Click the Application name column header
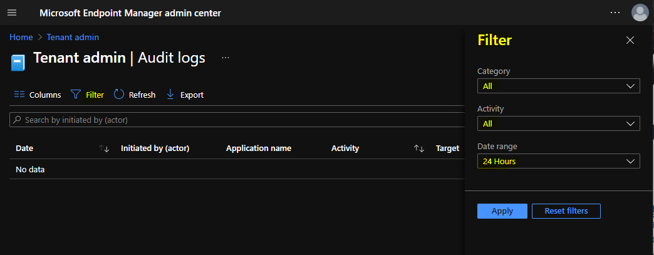Viewport: 654px width, 255px height. click(x=259, y=148)
